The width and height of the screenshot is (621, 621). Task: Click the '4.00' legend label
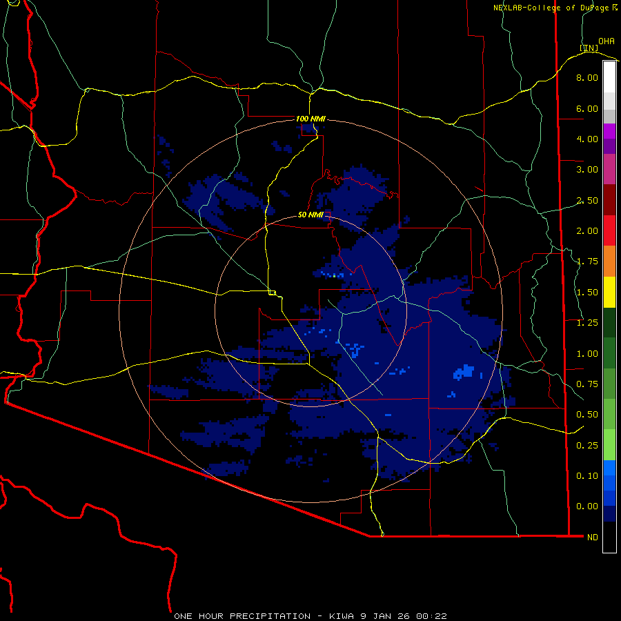coord(587,139)
